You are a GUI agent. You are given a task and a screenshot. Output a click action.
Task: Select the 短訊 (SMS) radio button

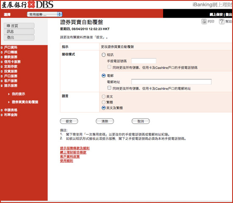coord(103,55)
